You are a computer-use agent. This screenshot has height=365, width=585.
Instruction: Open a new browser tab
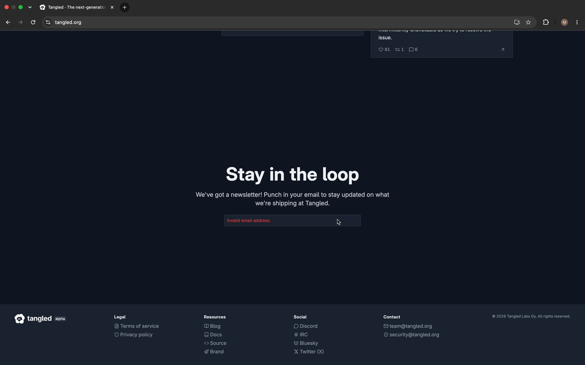(125, 7)
